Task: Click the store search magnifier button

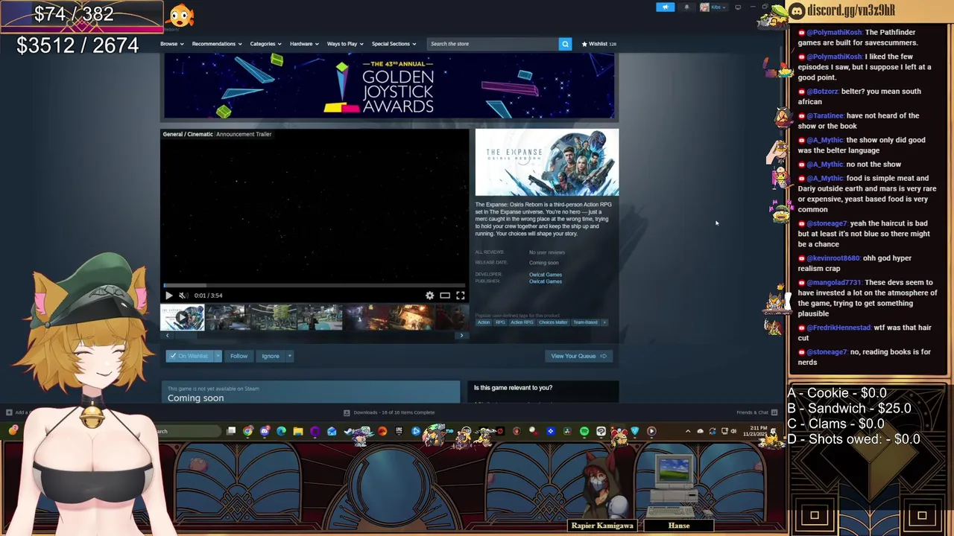Action: [x=565, y=44]
